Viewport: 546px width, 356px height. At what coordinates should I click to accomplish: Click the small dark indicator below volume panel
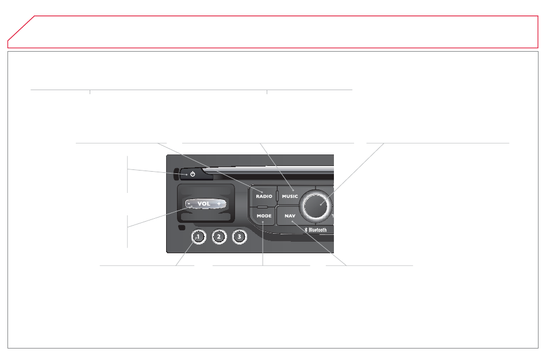(182, 228)
